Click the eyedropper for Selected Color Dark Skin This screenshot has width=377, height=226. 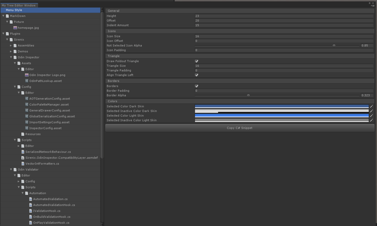tap(372, 106)
